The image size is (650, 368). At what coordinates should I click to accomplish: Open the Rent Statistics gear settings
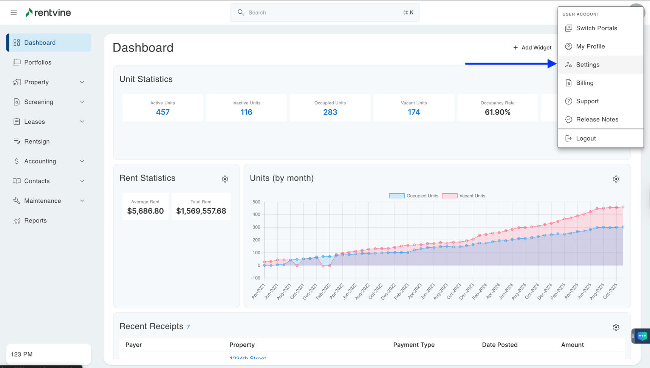pyautogui.click(x=225, y=179)
